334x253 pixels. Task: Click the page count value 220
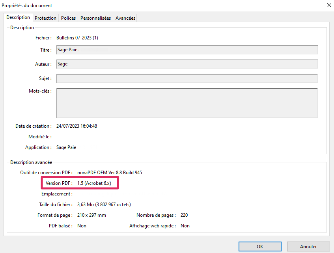click(184, 215)
